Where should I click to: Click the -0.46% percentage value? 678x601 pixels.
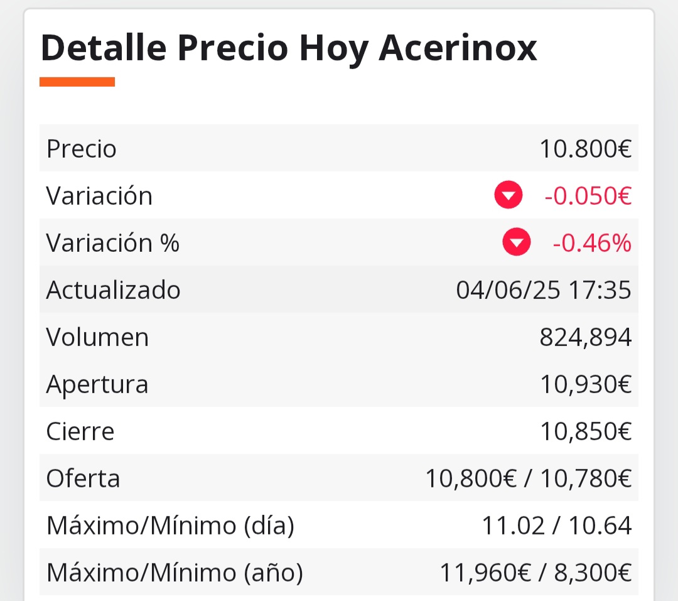coord(592,243)
